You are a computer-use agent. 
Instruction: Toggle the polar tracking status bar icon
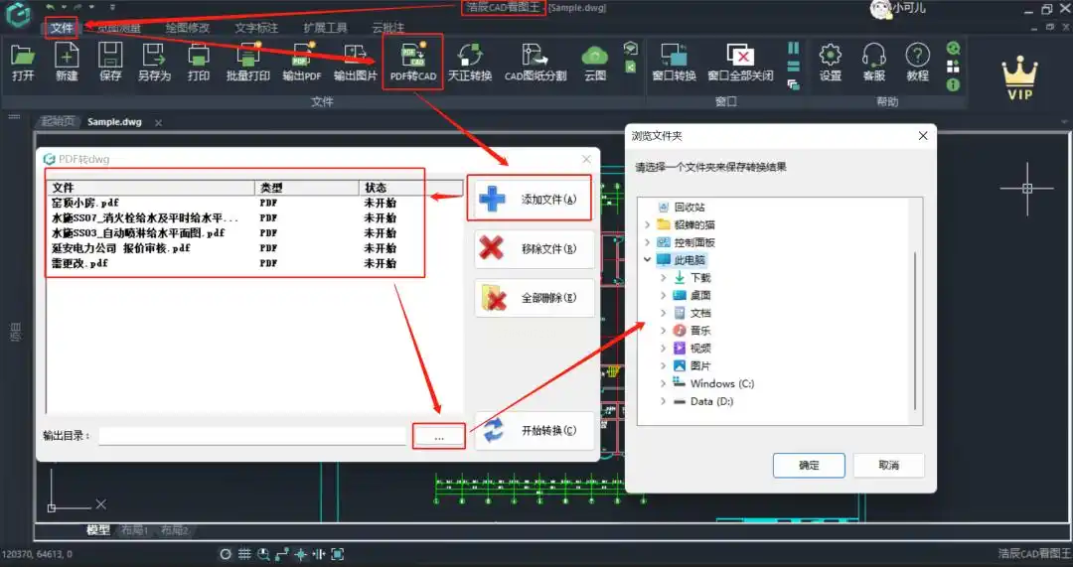[281, 554]
